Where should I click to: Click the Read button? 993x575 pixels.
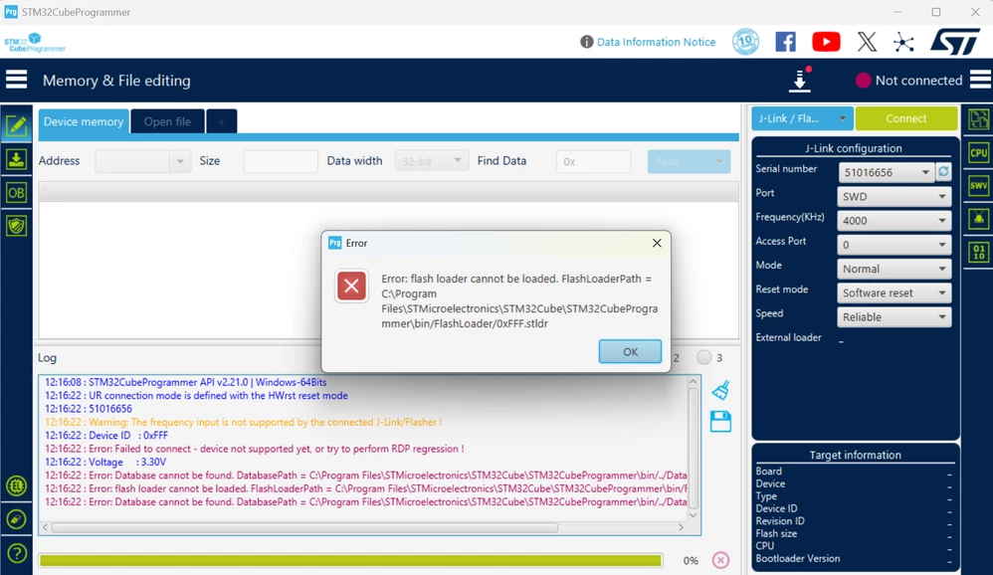tap(689, 161)
